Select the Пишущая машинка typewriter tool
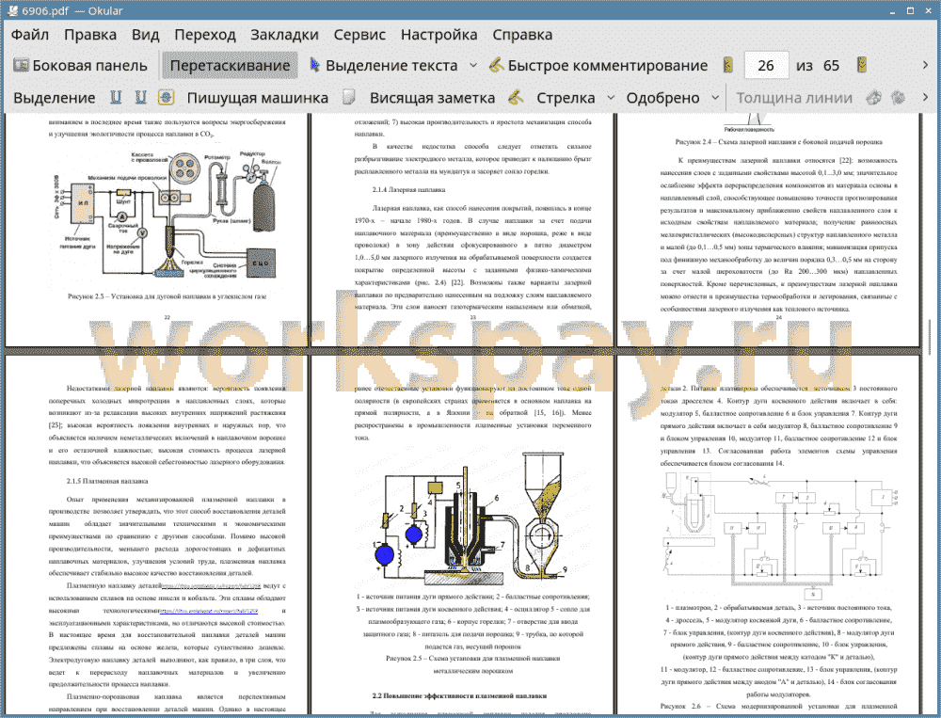941x718 pixels. tap(258, 98)
